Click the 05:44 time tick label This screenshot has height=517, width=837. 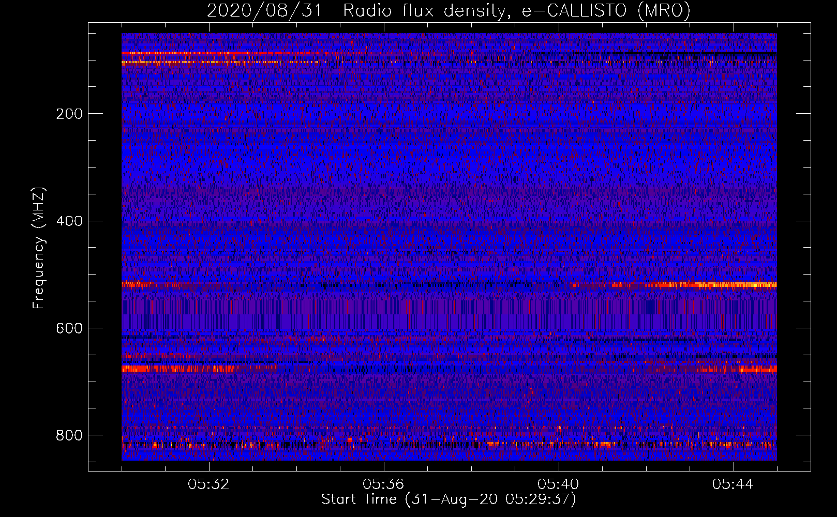pos(733,484)
